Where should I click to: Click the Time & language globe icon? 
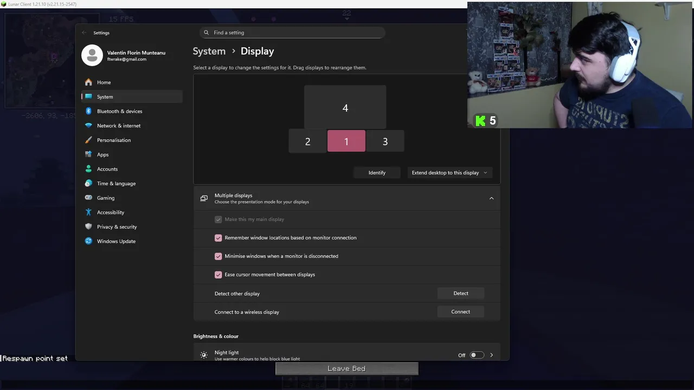point(88,183)
